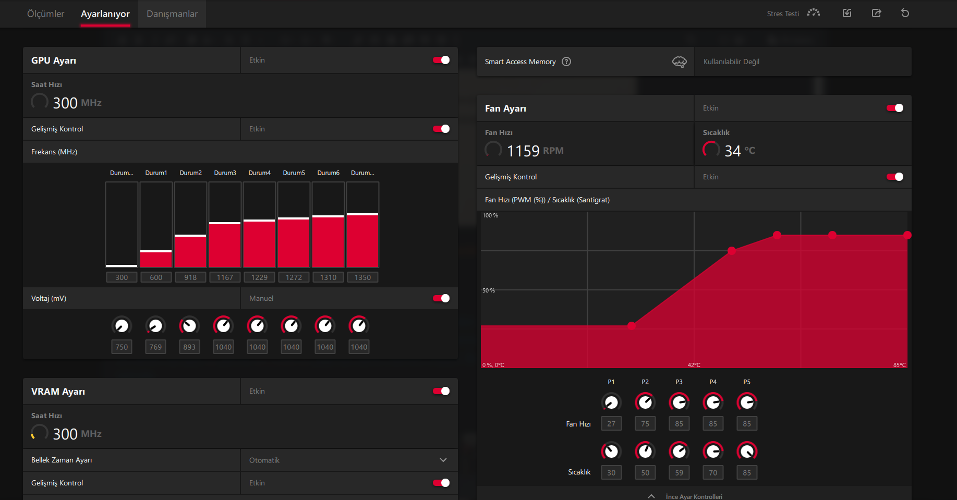Click the P4 fan speed dial
957x500 pixels.
[713, 402]
